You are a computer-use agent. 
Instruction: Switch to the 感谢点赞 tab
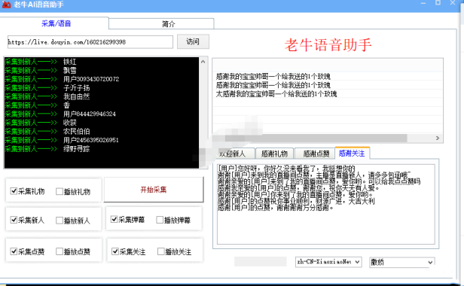(316, 154)
